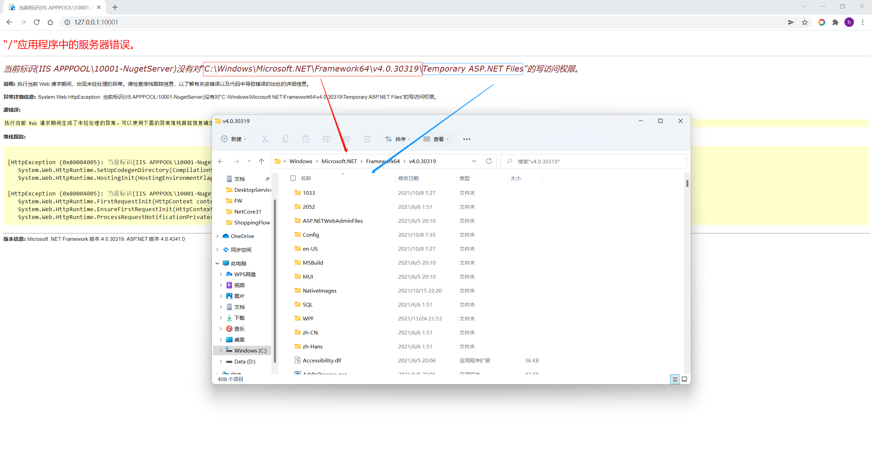872x470 pixels.
Task: Open the 新建 (New) dropdown in Explorer
Action: coord(234,139)
